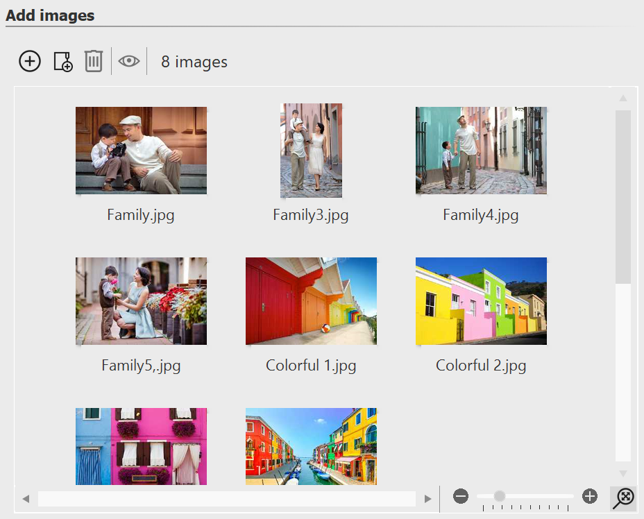Toggle image preview with eye icon
The image size is (644, 519).
pyautogui.click(x=128, y=61)
